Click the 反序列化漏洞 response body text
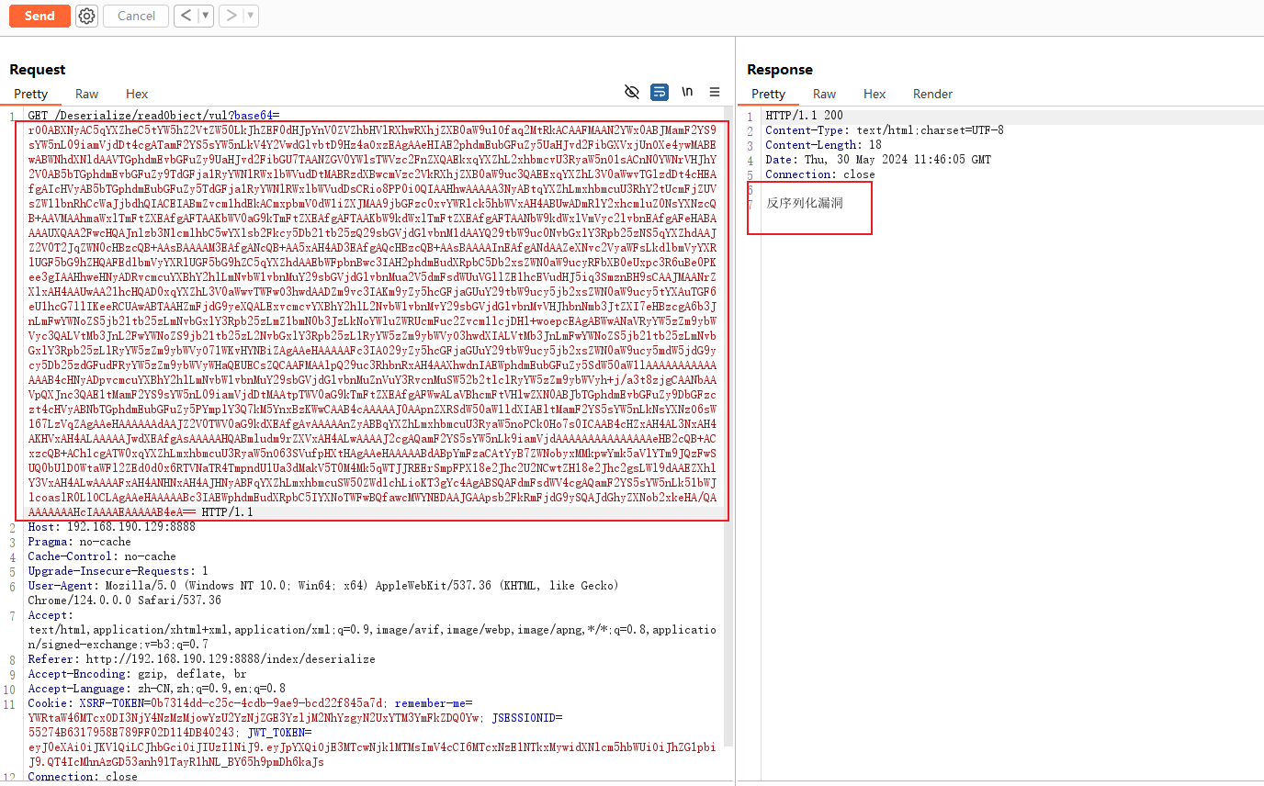This screenshot has height=786, width=1264. click(805, 203)
